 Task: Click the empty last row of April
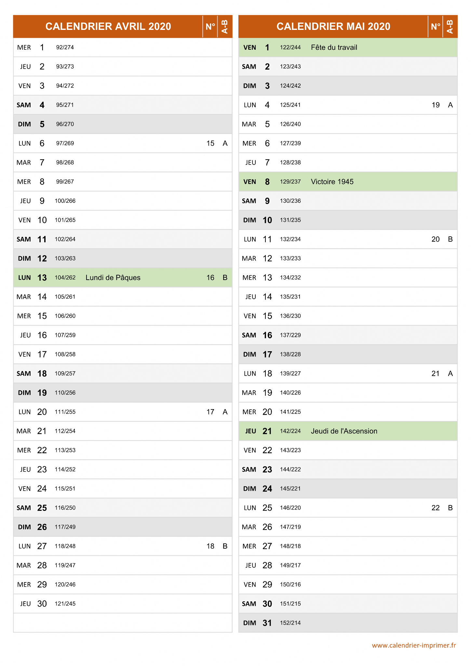123,623
